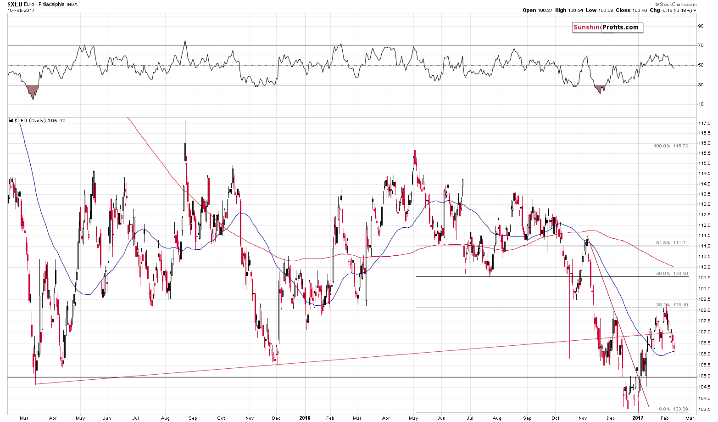This screenshot has width=718, height=422.
Task: Click the red down arrow beside Chg
Action: coord(695,11)
